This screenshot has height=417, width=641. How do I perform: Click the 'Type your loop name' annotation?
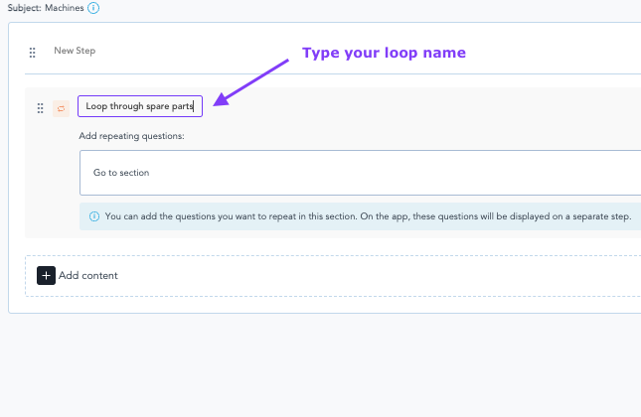pos(384,53)
